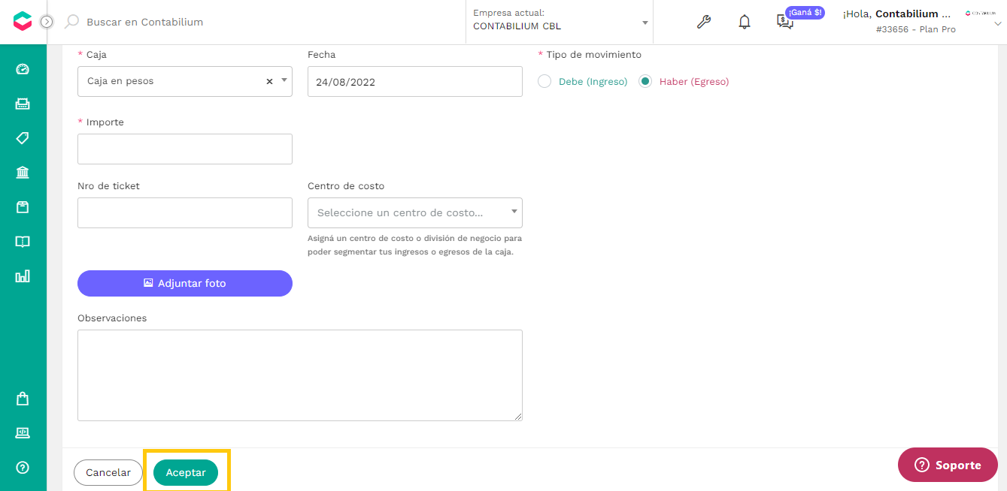Open the Empresa actual company dropdown
The width and height of the screenshot is (1007, 491).
click(x=560, y=20)
